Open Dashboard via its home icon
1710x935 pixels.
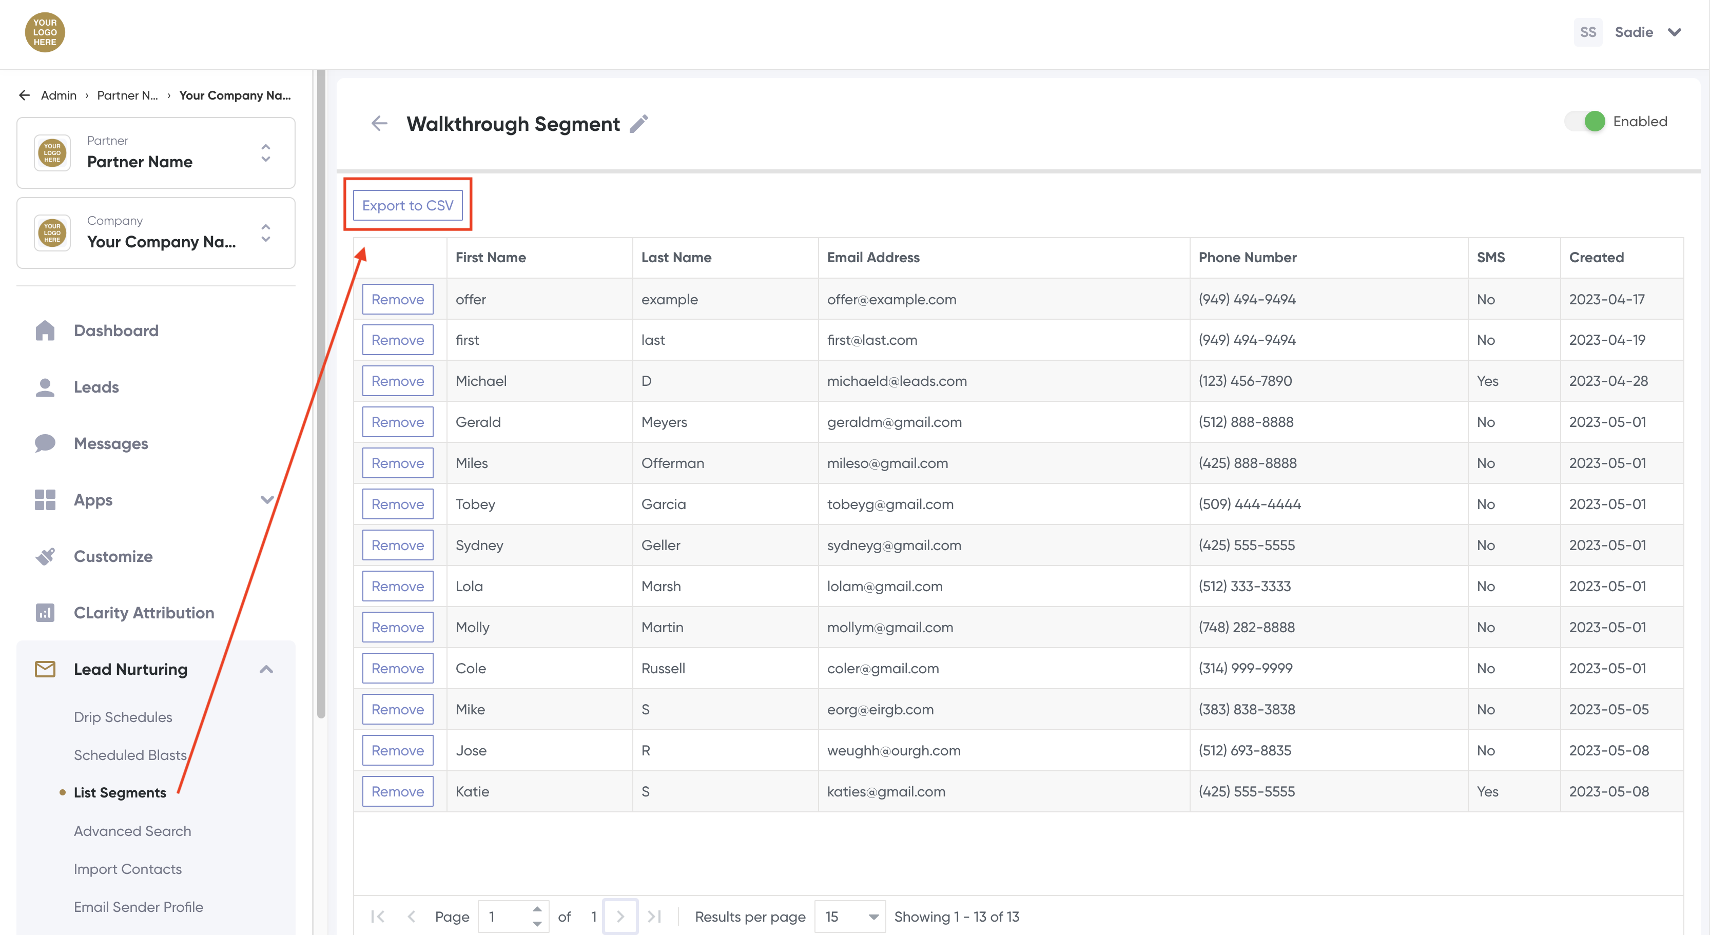45,330
